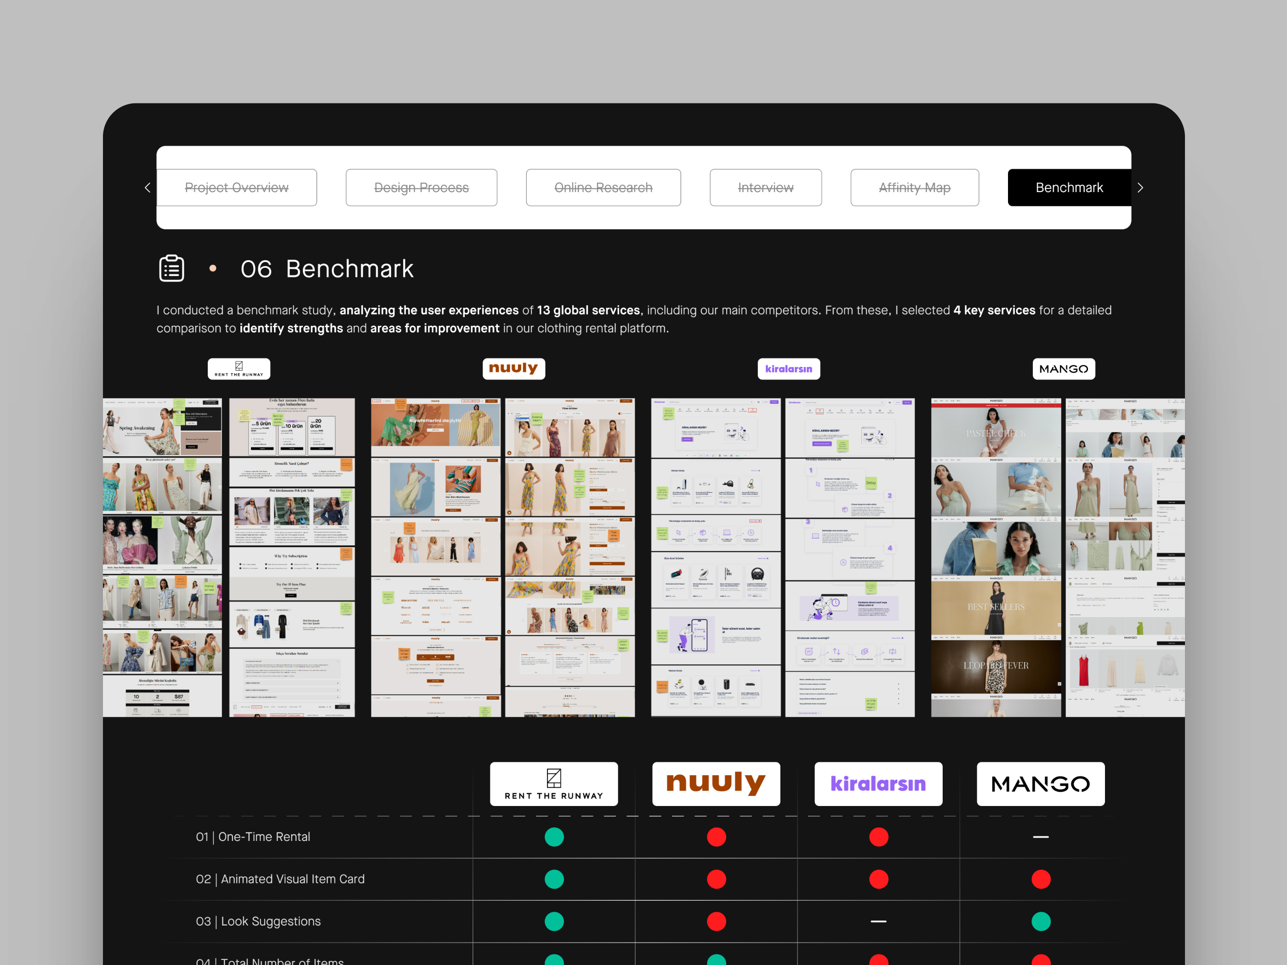Image resolution: width=1287 pixels, height=965 pixels.
Task: Click the small Rent the Runway logo badge
Action: (x=239, y=369)
